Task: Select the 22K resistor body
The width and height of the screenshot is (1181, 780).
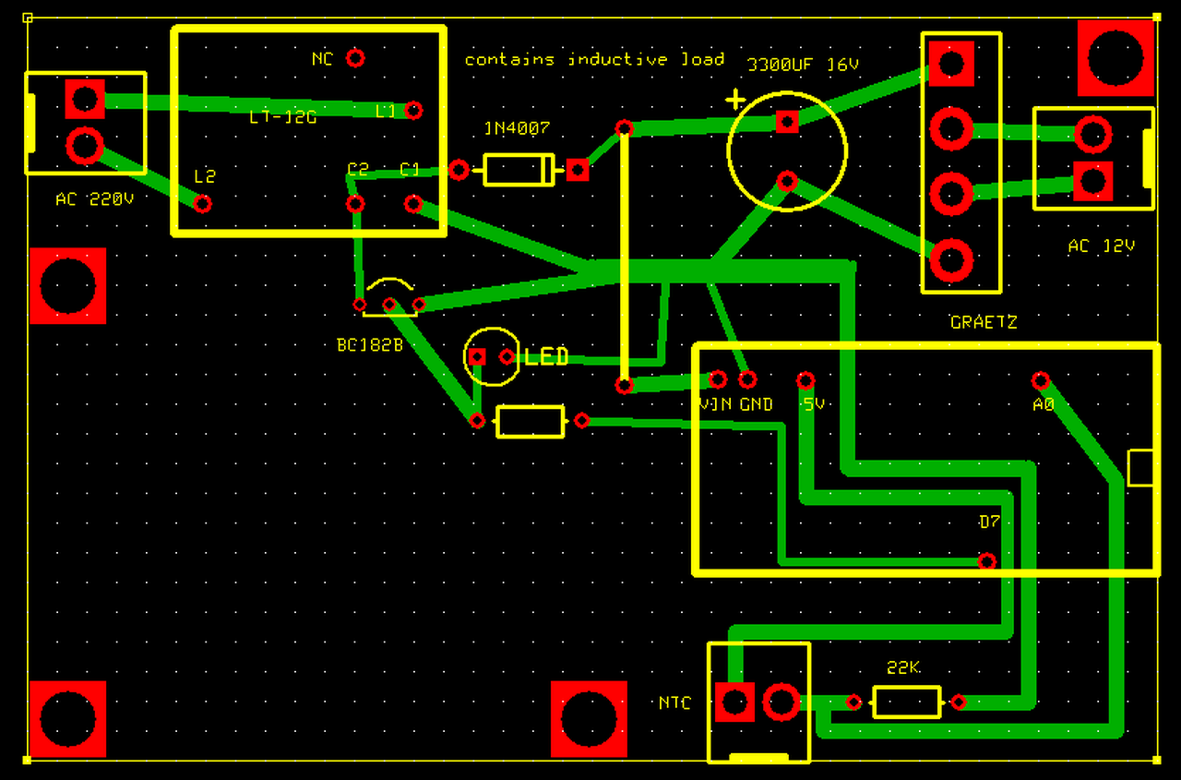Action: pos(907,702)
